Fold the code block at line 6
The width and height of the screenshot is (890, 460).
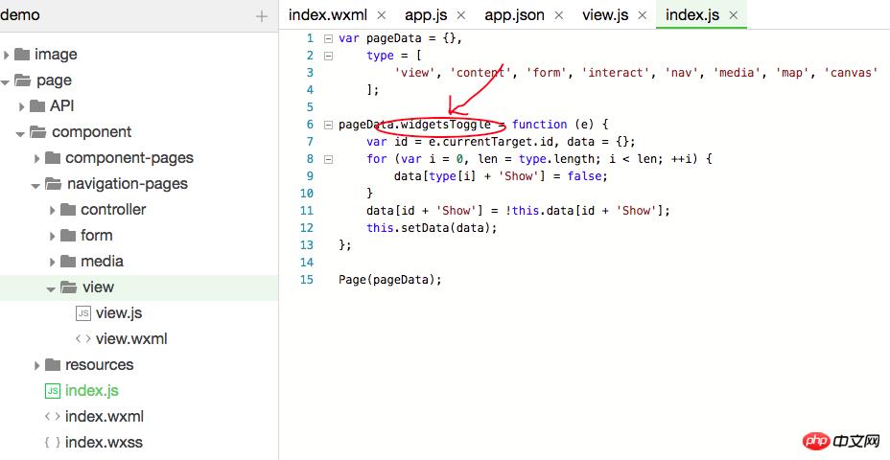click(x=328, y=125)
